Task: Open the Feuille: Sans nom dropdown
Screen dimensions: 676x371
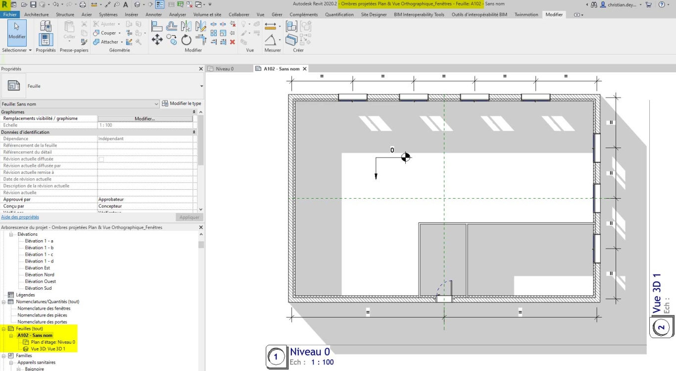Action: click(80, 104)
